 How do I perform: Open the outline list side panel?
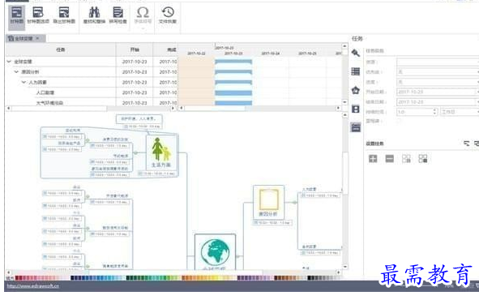[x=355, y=71]
